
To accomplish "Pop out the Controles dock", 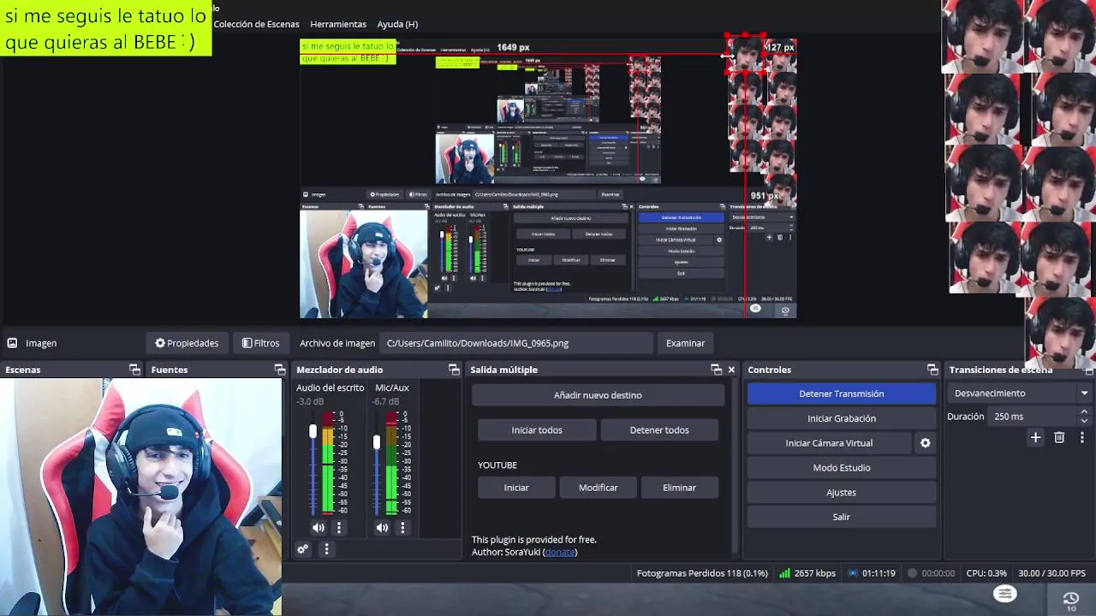I will tap(932, 370).
